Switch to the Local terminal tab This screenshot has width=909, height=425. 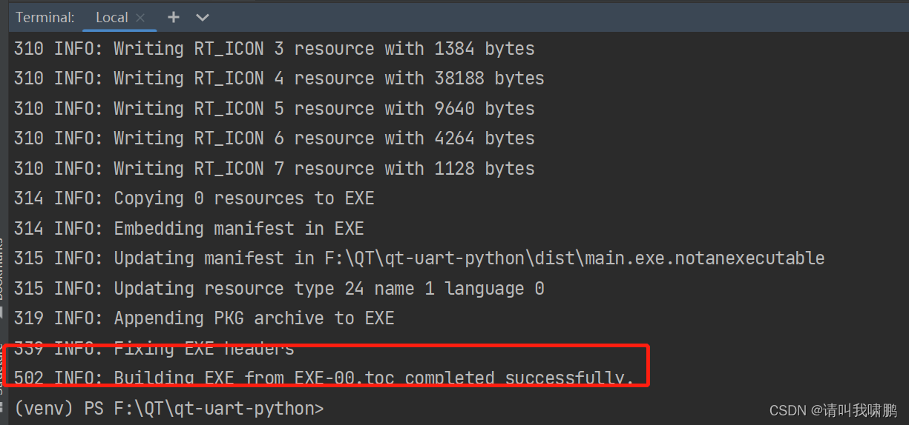(x=111, y=17)
